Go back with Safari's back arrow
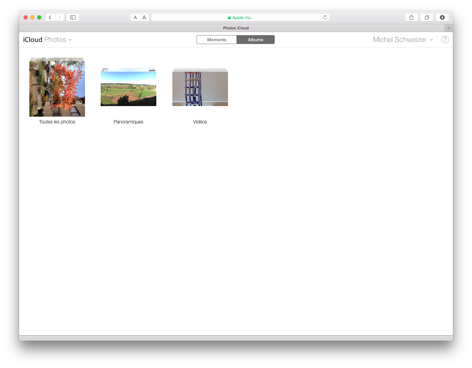 pos(50,17)
